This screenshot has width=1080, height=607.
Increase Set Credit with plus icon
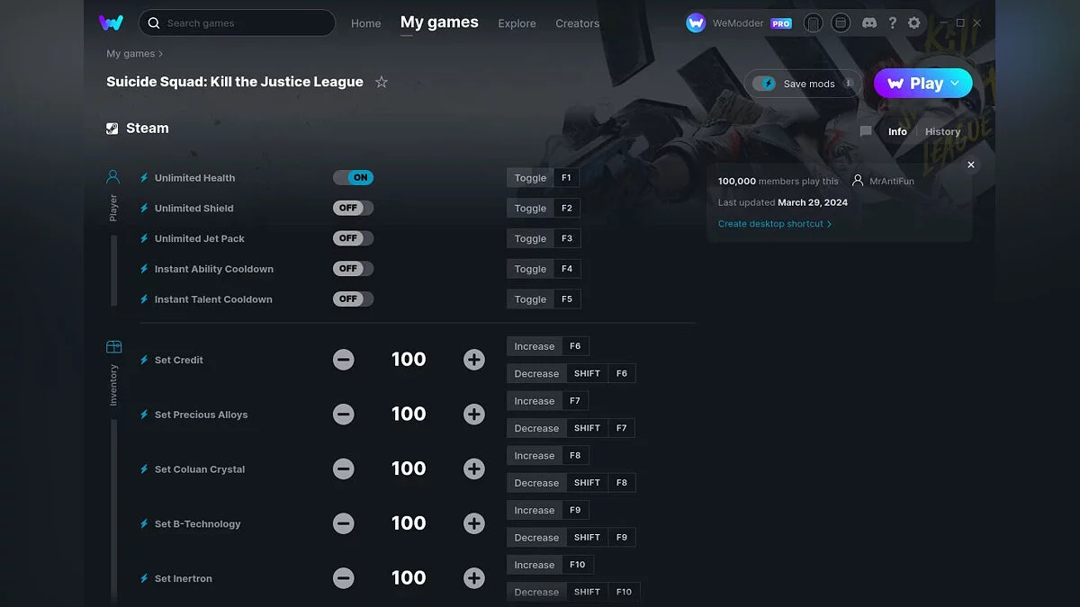[474, 360]
